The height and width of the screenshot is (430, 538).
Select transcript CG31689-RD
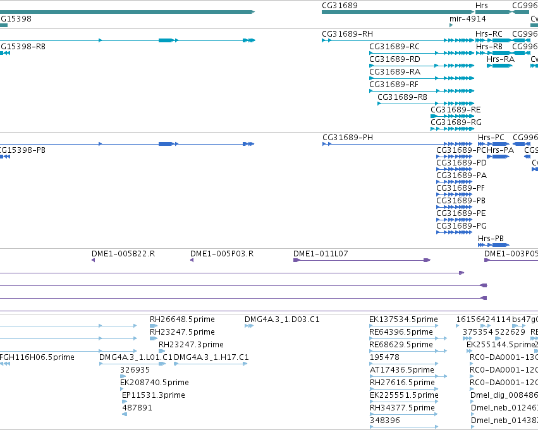coord(394,59)
